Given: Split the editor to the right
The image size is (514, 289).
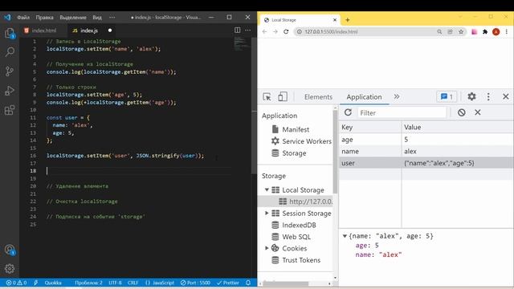Looking at the screenshot, I should 238,31.
